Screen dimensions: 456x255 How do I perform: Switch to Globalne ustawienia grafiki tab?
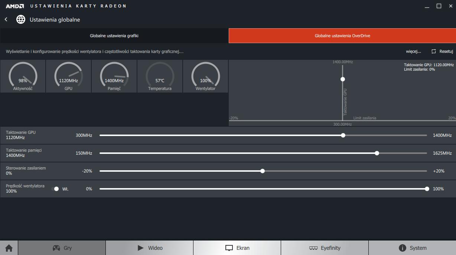click(114, 36)
